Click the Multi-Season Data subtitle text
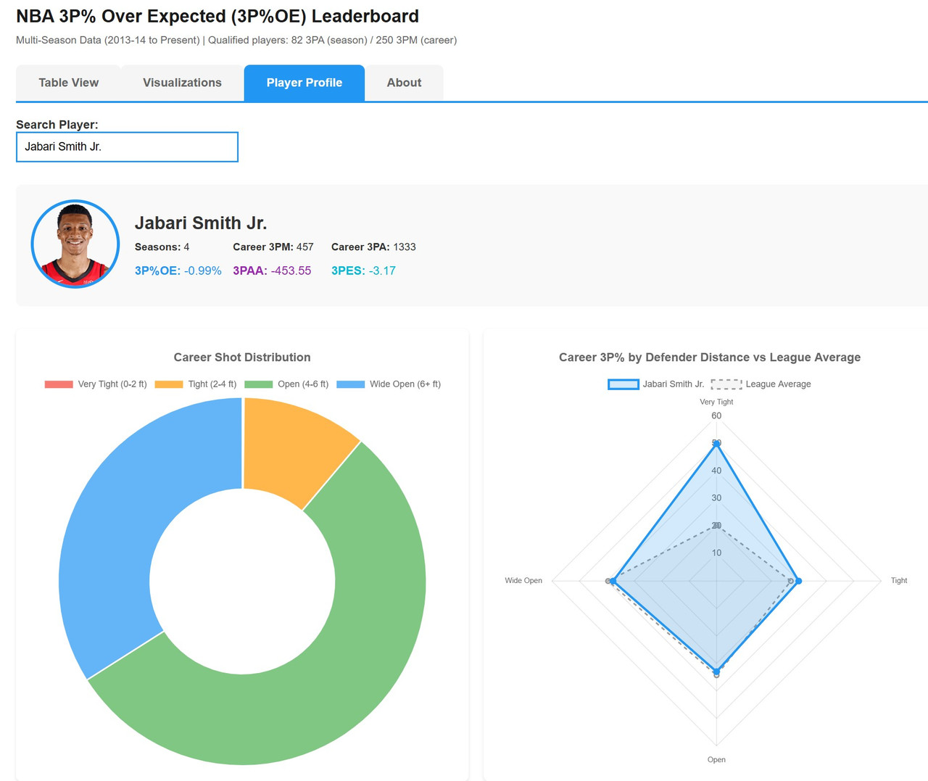 [236, 41]
